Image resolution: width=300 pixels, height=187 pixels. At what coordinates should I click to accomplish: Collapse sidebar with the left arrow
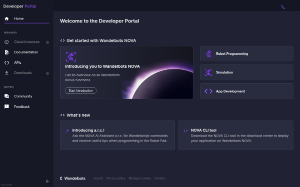(47, 182)
